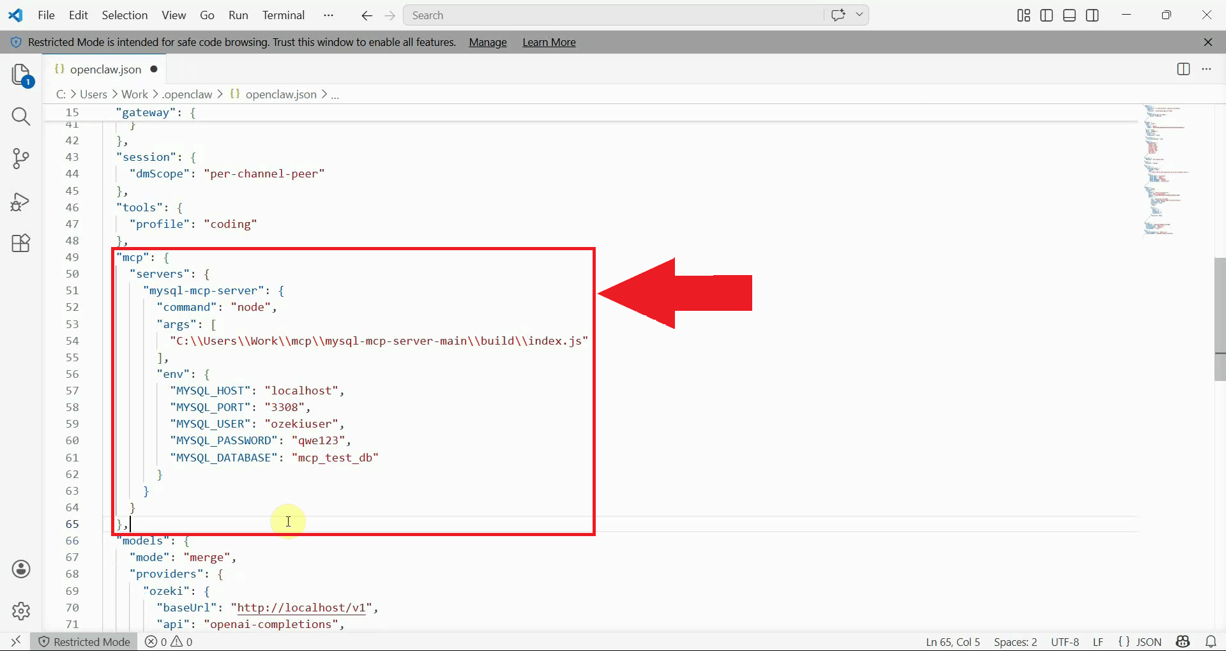
Task: Click Restricted Mode in status bar
Action: [x=85, y=641]
